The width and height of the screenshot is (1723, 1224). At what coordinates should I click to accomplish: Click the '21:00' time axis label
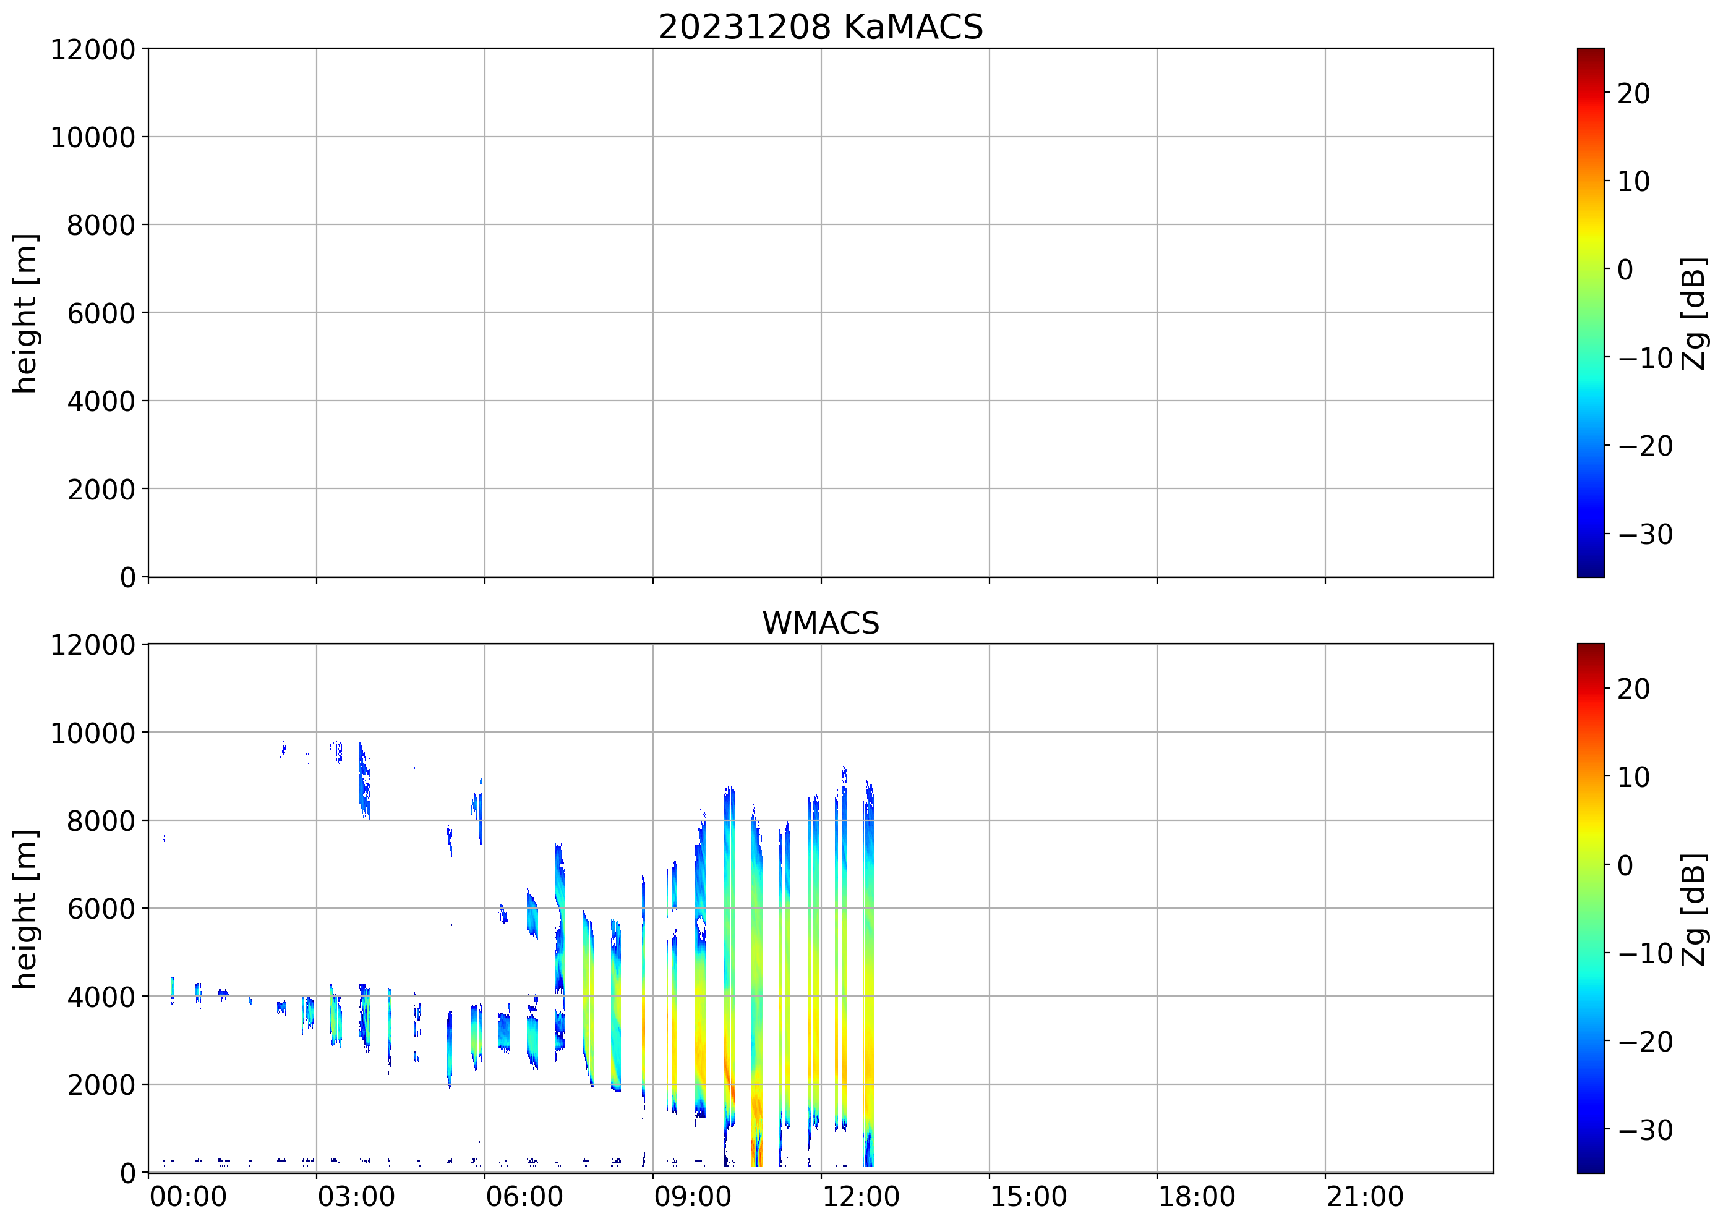point(1364,1196)
